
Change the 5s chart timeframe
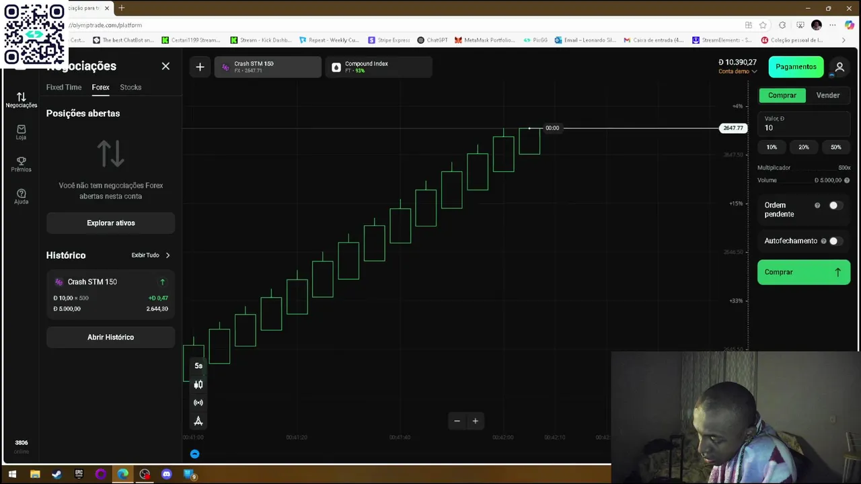pyautogui.click(x=198, y=366)
